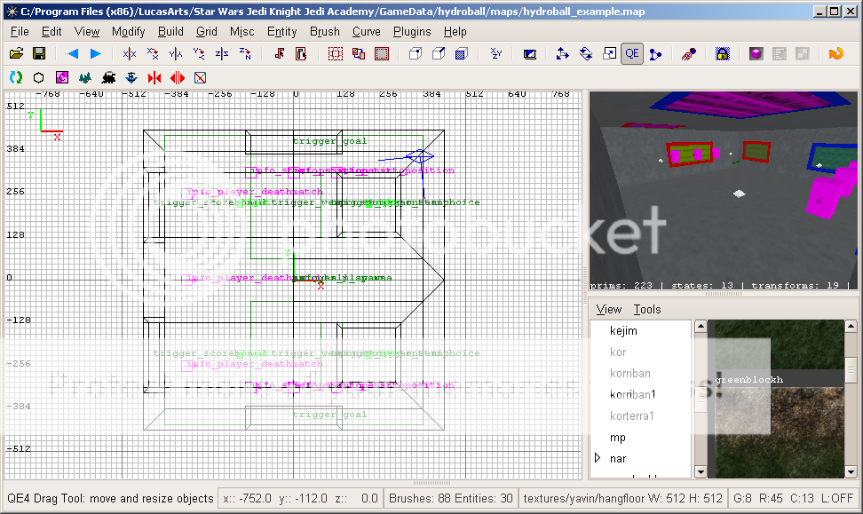The width and height of the screenshot is (863, 514).
Task: Save the current map
Action: coord(38,53)
